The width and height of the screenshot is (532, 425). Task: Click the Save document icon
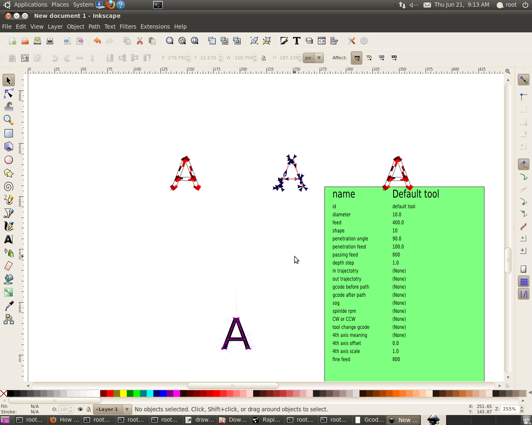[x=37, y=41]
